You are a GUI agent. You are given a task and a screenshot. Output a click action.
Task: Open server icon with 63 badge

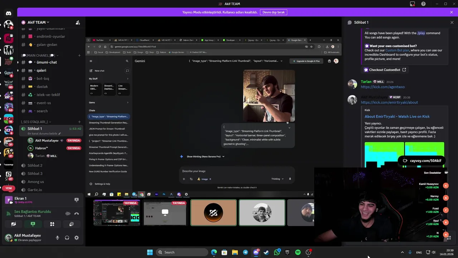pyautogui.click(x=9, y=107)
